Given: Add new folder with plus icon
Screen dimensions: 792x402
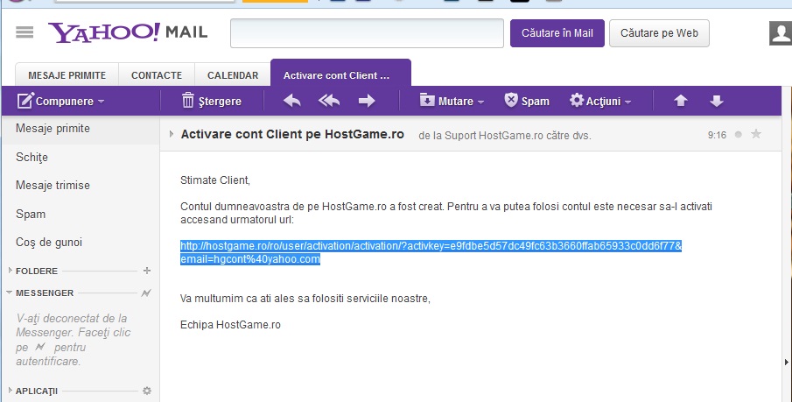Looking at the screenshot, I should (147, 271).
